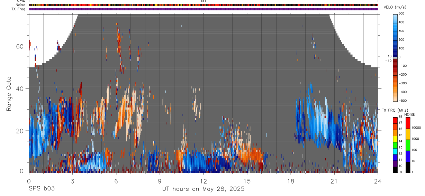Click the '-200' velocity scale label
The height and width of the screenshot is (196, 425).
coord(403,74)
